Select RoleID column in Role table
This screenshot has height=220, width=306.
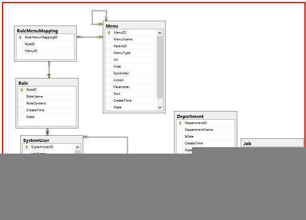47,90
